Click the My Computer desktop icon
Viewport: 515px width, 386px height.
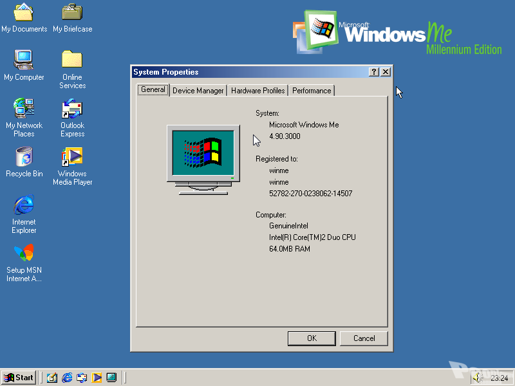click(24, 60)
